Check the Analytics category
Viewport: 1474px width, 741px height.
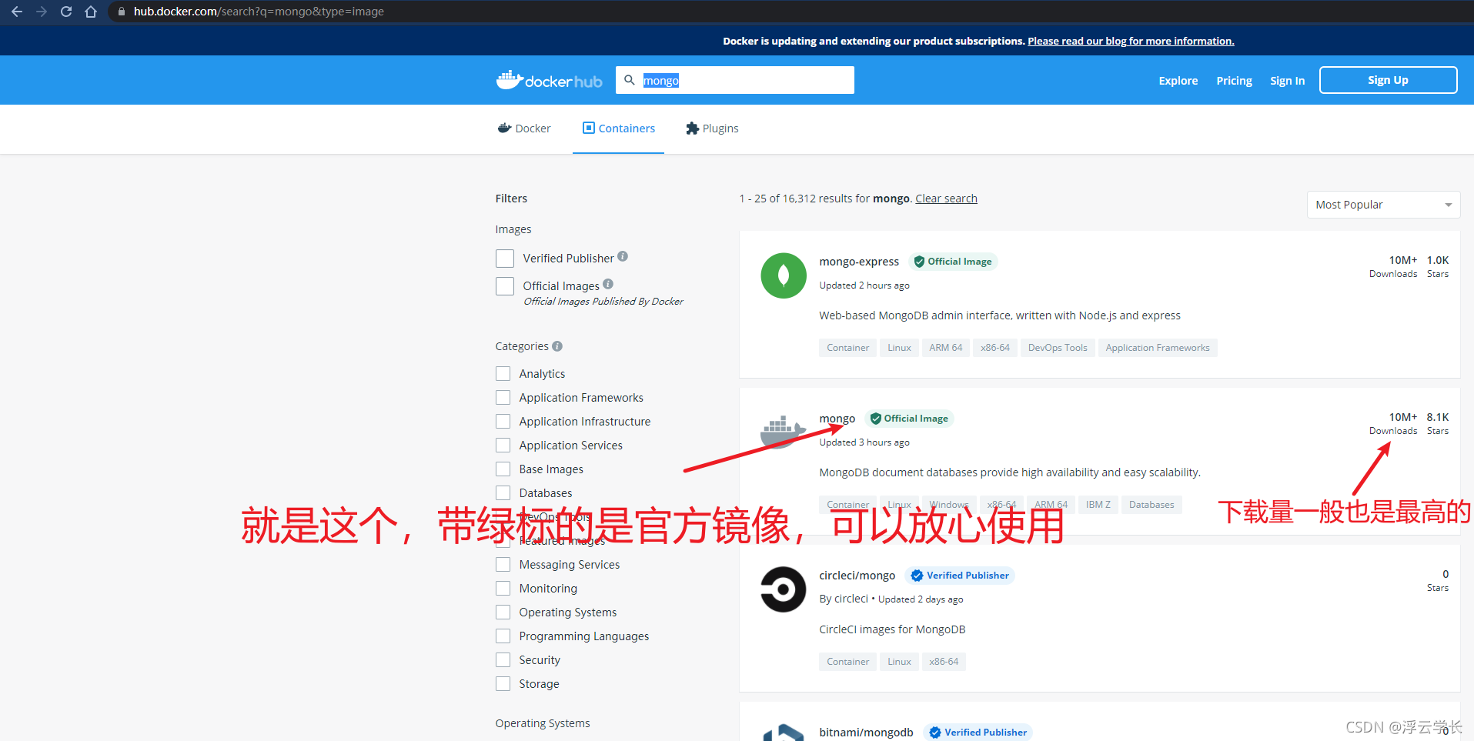[x=503, y=374]
